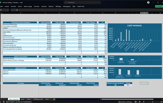Select column K header
The height and width of the screenshot is (103, 163).
point(144,13)
